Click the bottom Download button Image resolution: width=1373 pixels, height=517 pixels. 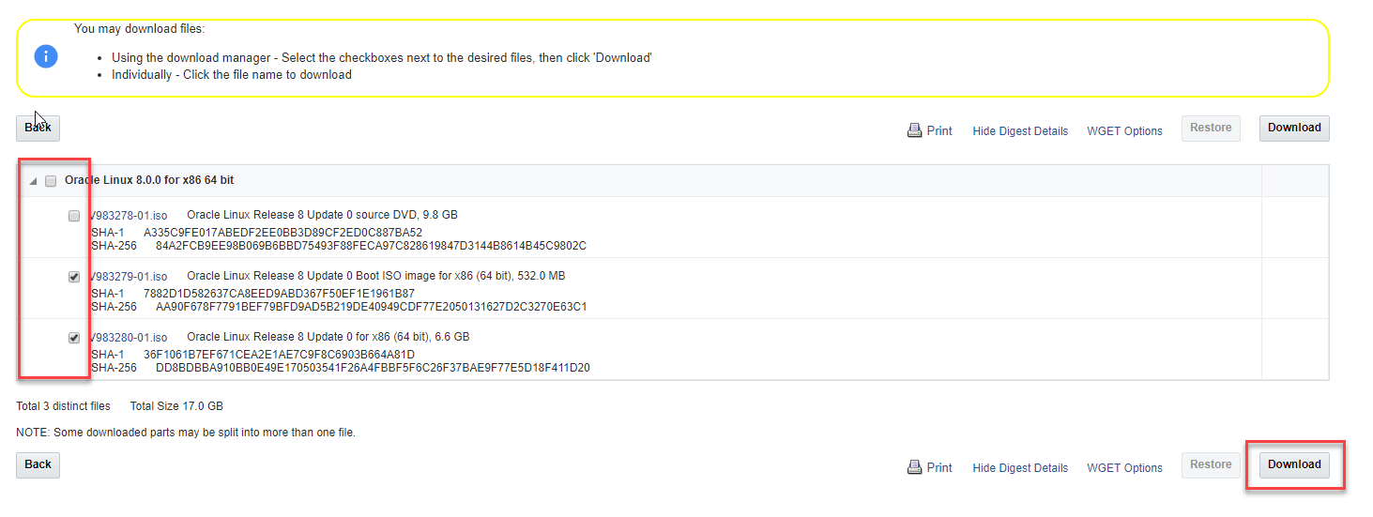[x=1294, y=464]
